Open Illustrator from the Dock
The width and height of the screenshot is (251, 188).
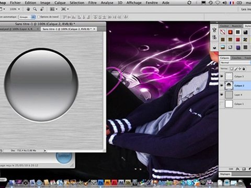(107, 182)
